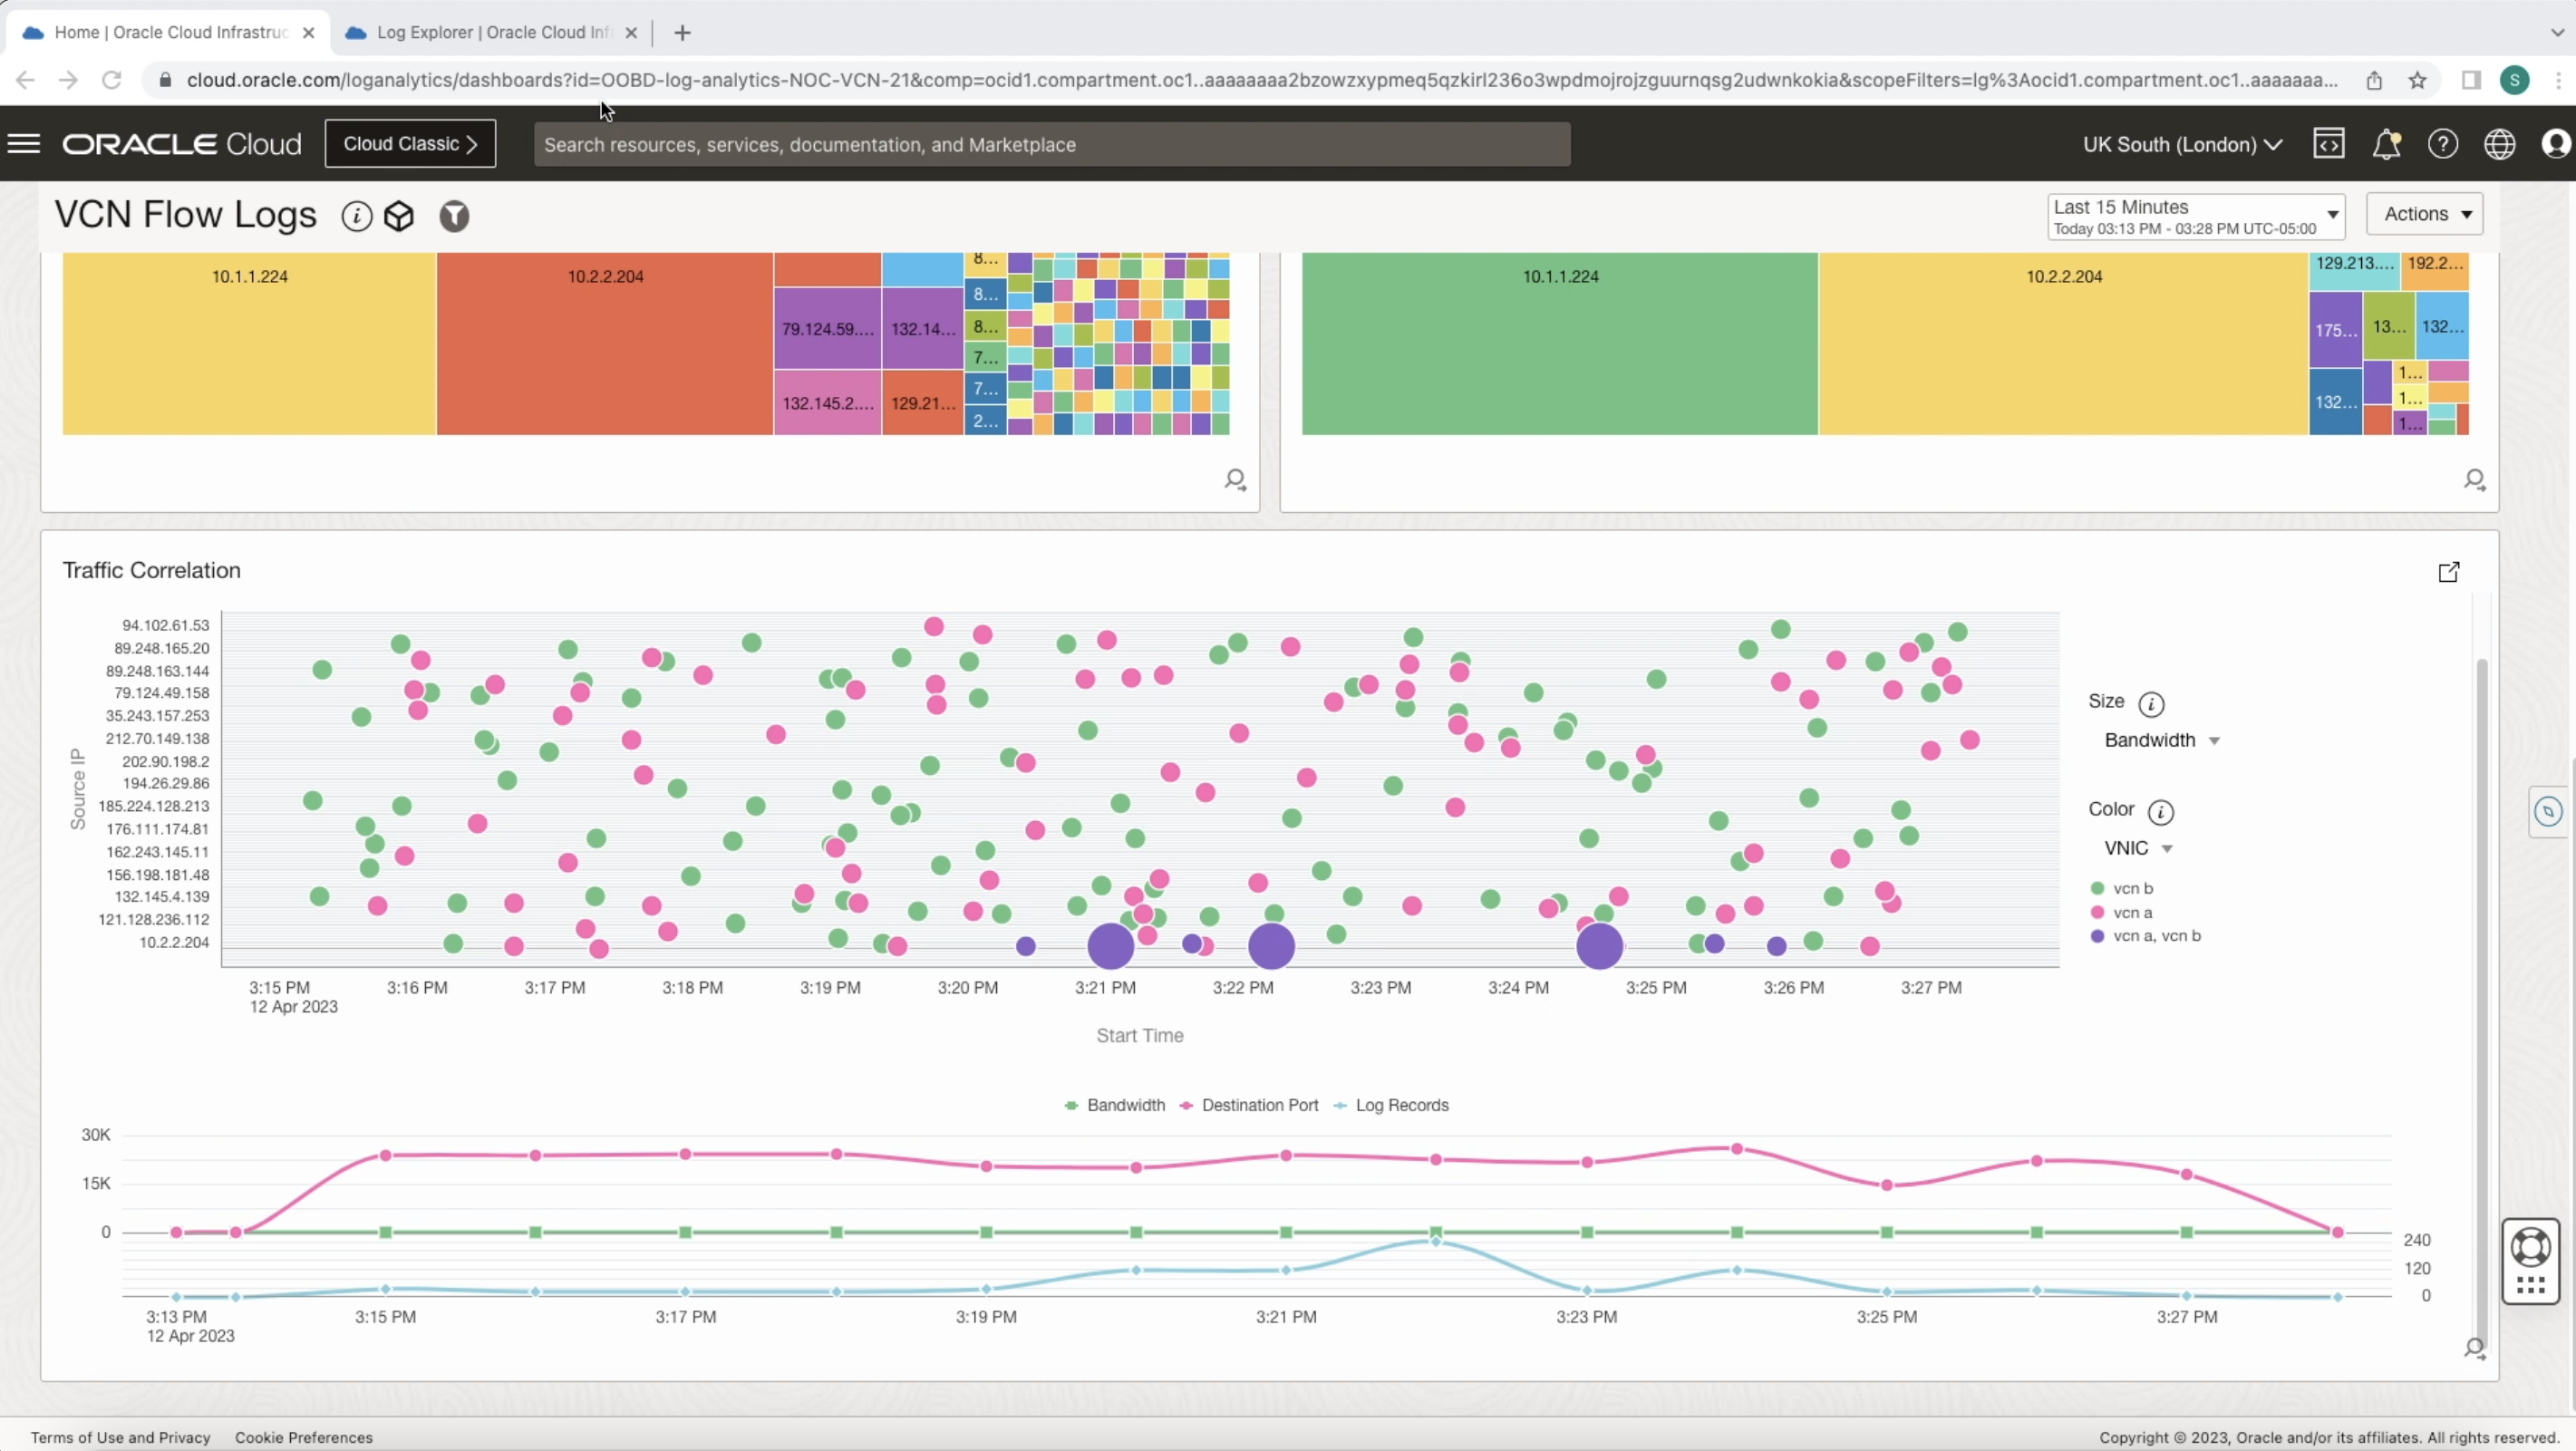Open the Cloud Shell developer tools icon
Viewport: 2576px width, 1451px height.
2328,143
